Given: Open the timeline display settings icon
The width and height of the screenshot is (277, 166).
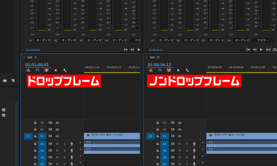Looking at the screenshot, I should coord(28,70).
